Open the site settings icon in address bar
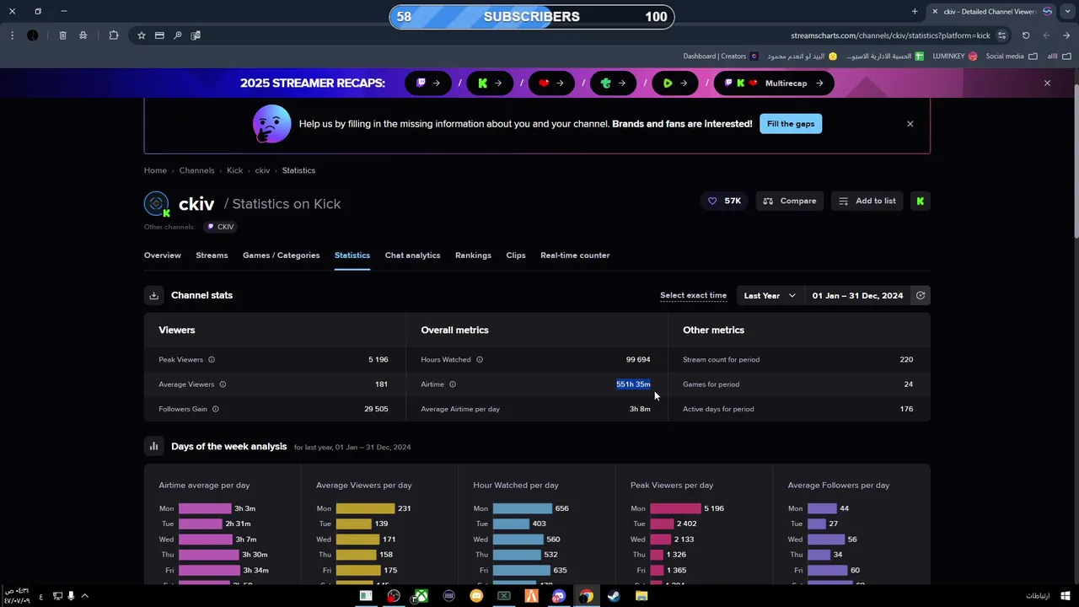 click(1001, 35)
